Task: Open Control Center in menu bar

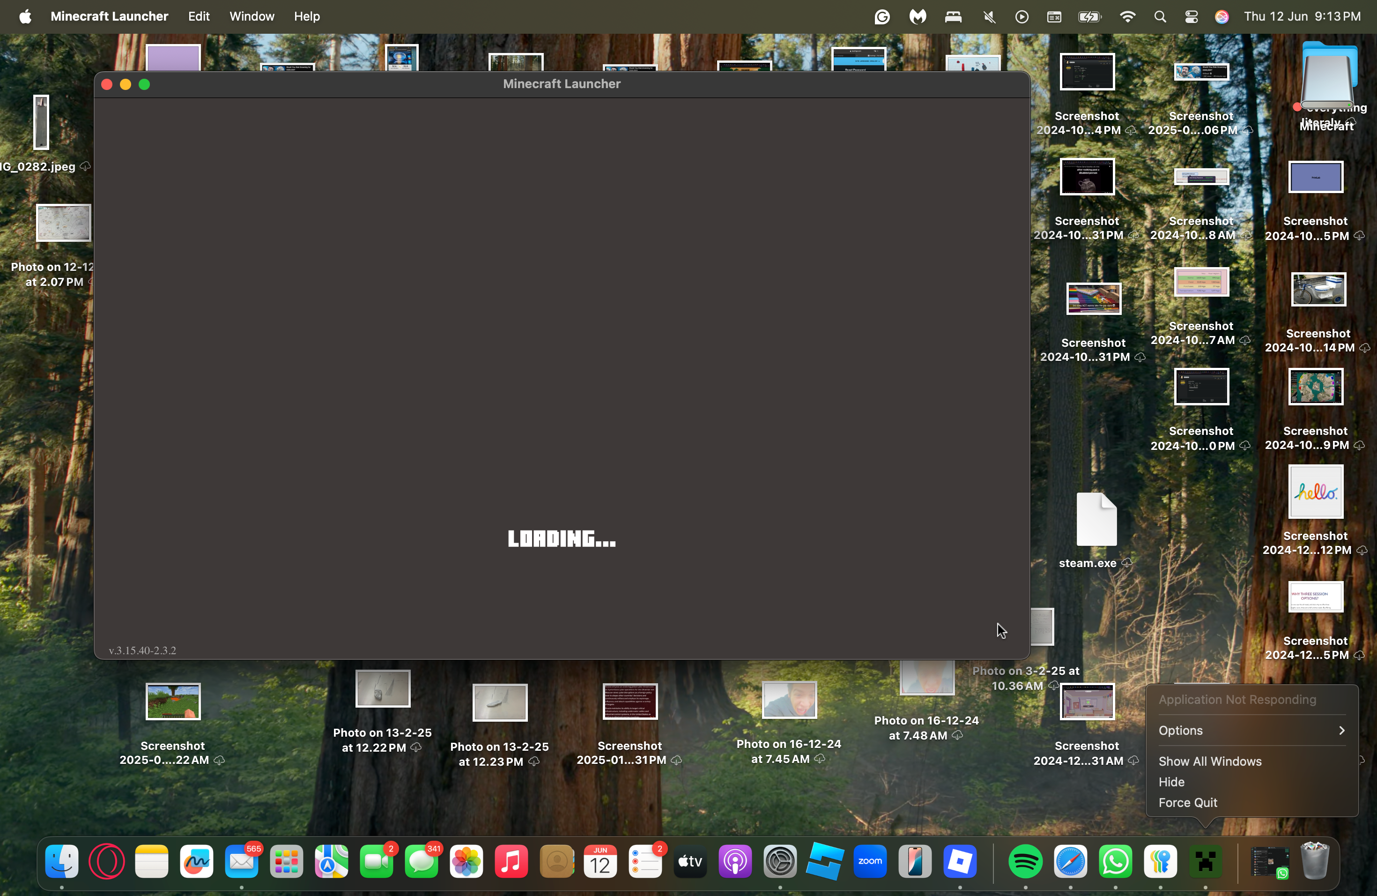Action: click(x=1191, y=16)
